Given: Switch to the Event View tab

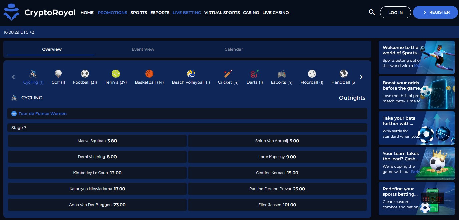Looking at the screenshot, I should pos(143,49).
